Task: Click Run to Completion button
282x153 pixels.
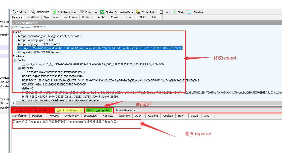Action: pyautogui.click(x=99, y=110)
